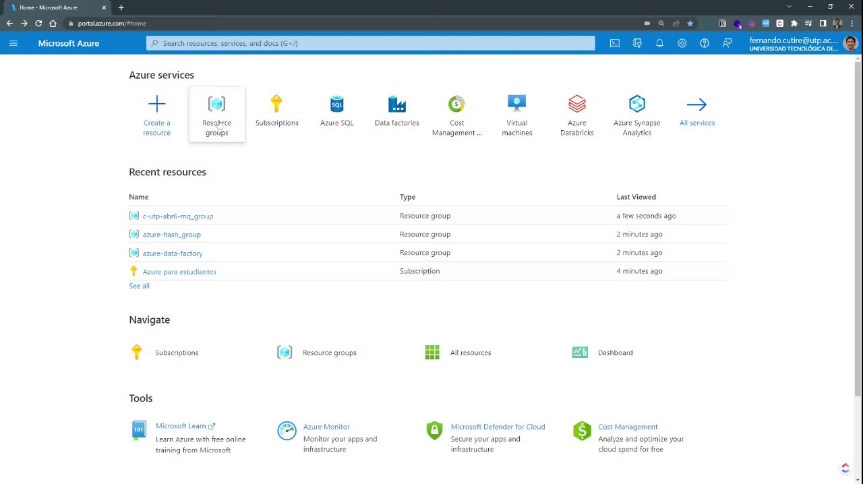Open Virtual machines service icon

coord(516,104)
